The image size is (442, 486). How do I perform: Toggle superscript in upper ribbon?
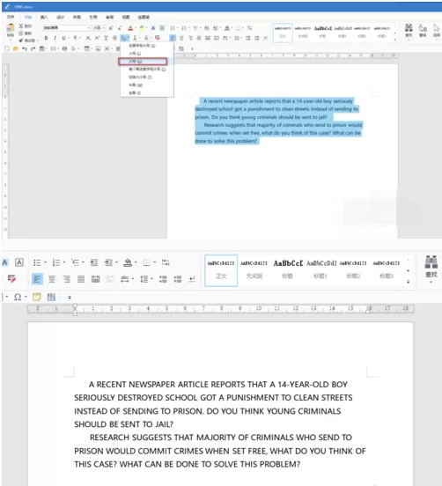(97, 38)
